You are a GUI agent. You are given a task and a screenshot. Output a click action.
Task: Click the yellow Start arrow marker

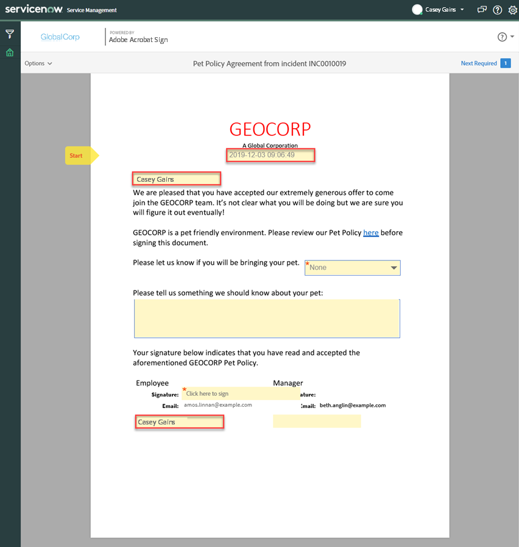pyautogui.click(x=79, y=156)
